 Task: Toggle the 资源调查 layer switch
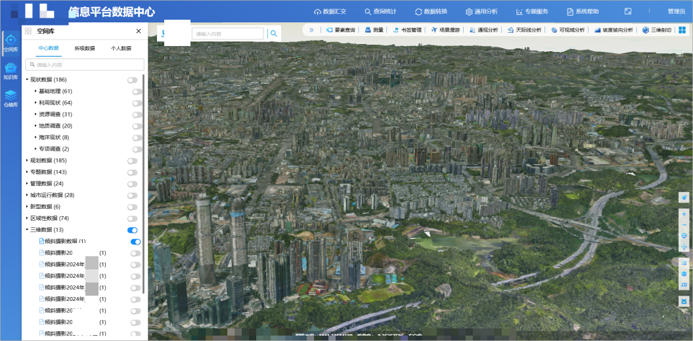coord(137,114)
